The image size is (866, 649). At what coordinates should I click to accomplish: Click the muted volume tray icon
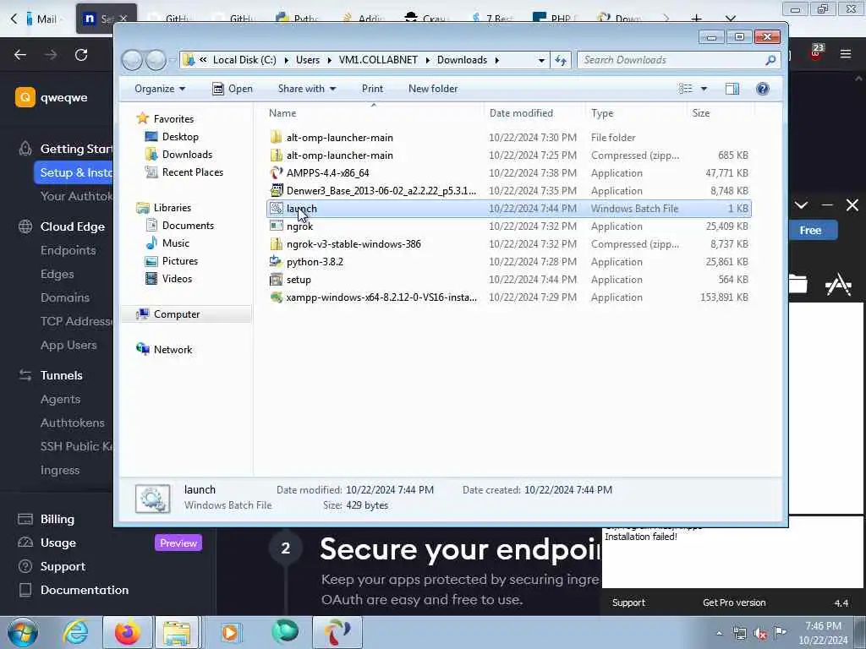(x=760, y=634)
